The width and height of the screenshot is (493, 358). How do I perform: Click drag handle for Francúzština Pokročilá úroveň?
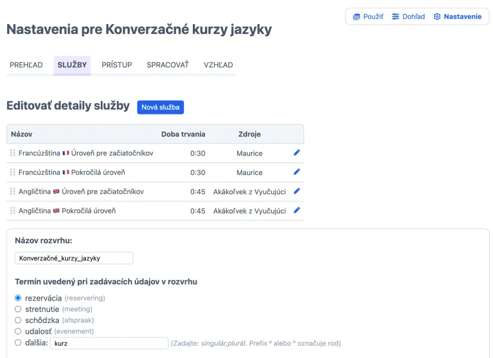tap(13, 172)
